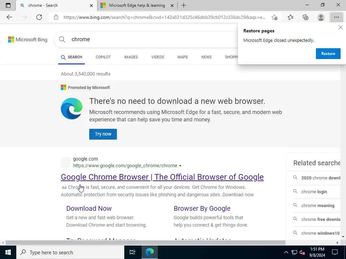Screen dimensions: 346x259
Task: Click the Promoted by Microsoft label
Action: tap(89, 88)
